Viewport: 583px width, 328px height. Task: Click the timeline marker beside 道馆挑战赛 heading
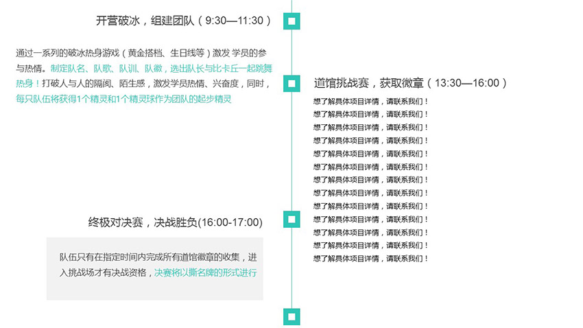click(x=291, y=83)
